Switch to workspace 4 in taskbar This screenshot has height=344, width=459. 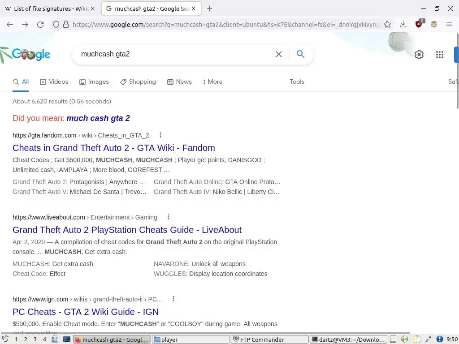(44, 340)
